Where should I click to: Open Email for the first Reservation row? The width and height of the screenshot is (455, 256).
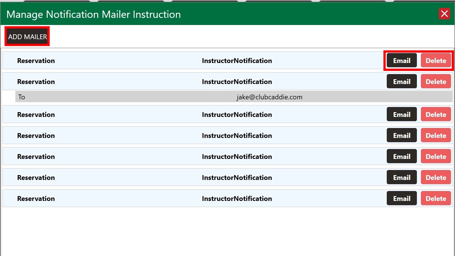click(402, 60)
